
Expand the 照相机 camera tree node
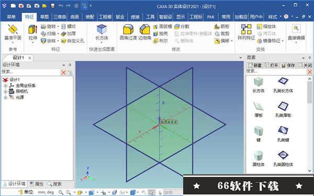tap(6, 91)
